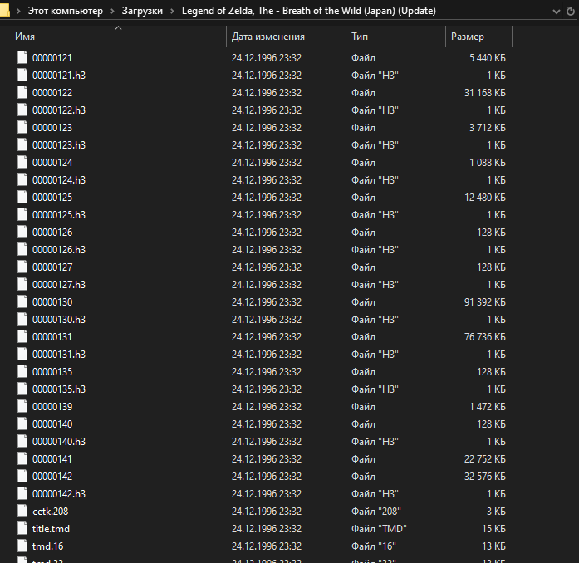
Task: Select the file 00000142.h3
Action: 59,493
